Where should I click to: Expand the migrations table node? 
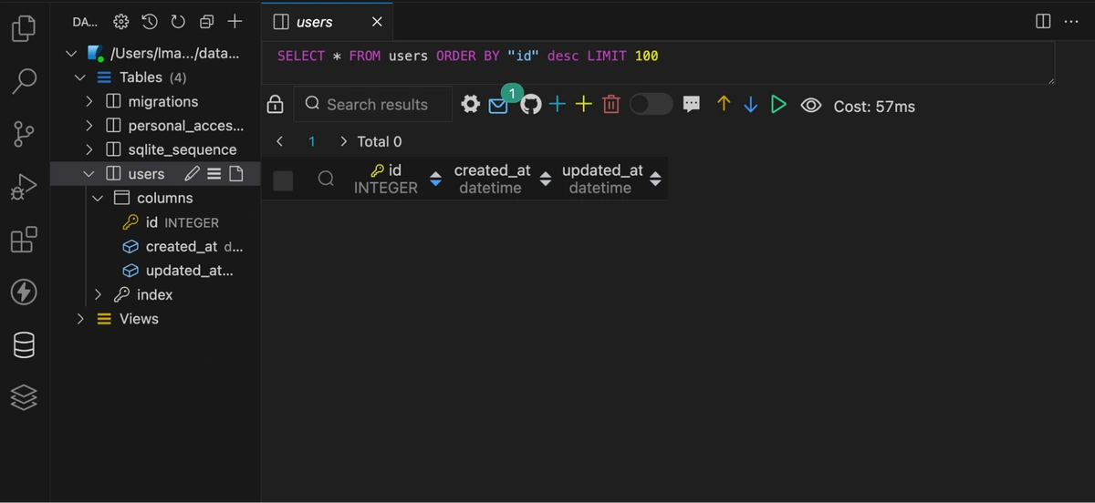pyautogui.click(x=89, y=101)
